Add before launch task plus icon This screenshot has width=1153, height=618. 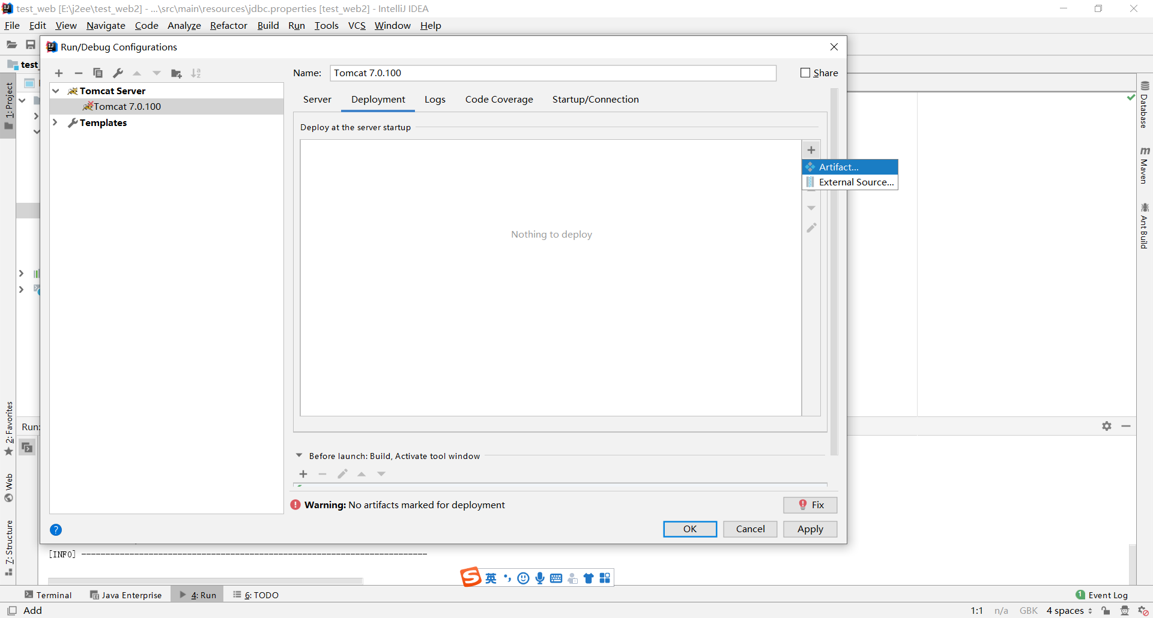[x=303, y=474]
